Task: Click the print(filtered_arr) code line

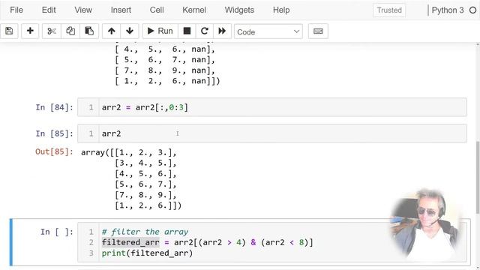Action: tap(147, 253)
